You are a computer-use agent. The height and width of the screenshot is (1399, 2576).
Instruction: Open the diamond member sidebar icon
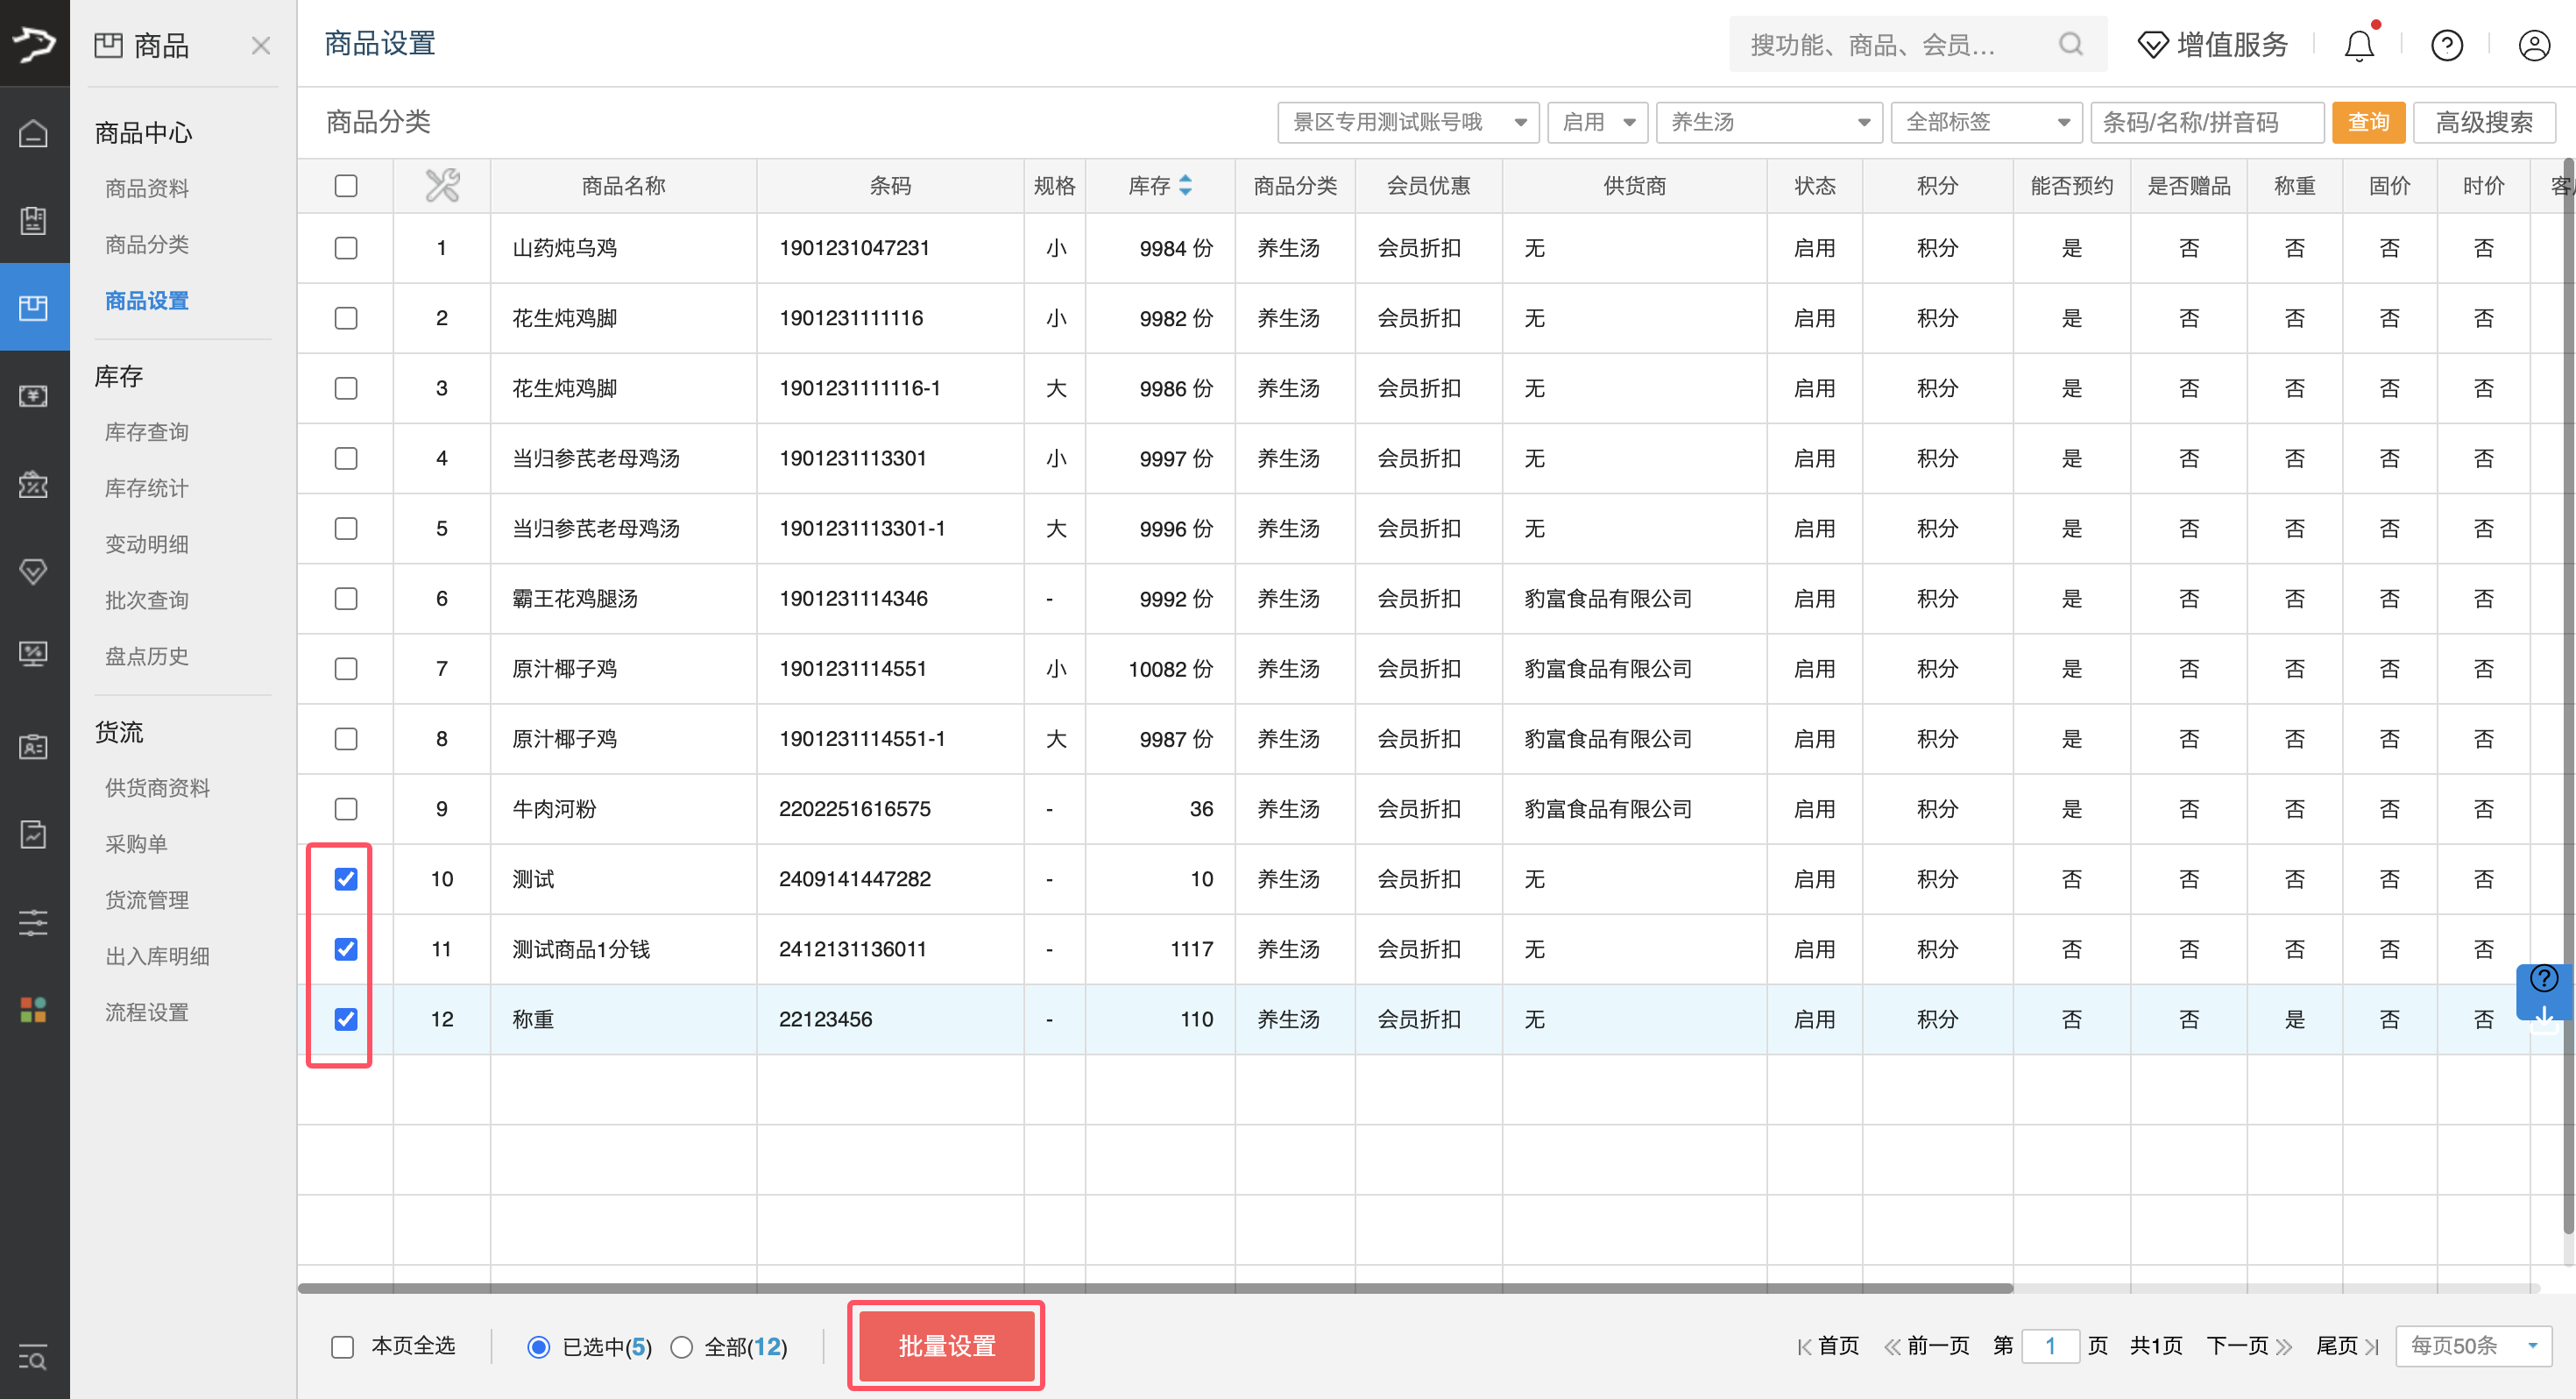coord(34,572)
